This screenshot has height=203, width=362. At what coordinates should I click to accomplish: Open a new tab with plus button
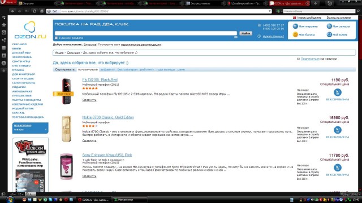pos(315,3)
